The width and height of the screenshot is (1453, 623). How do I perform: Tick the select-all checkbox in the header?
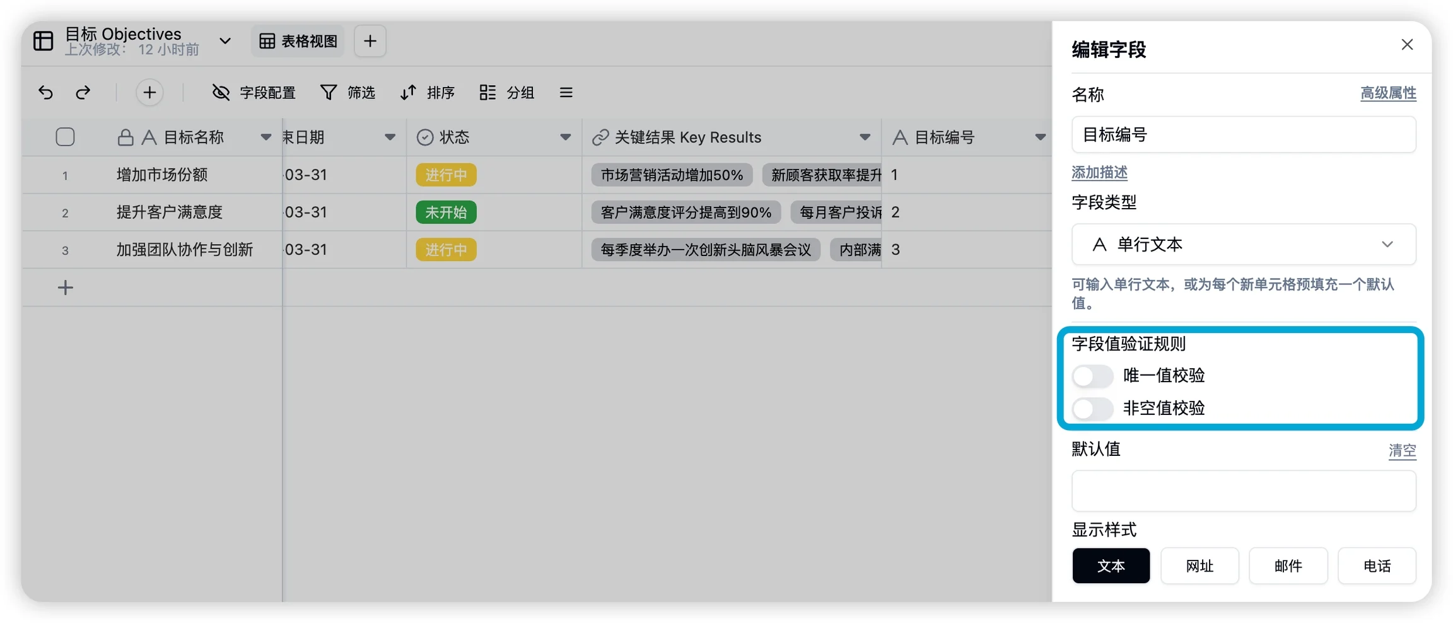65,137
